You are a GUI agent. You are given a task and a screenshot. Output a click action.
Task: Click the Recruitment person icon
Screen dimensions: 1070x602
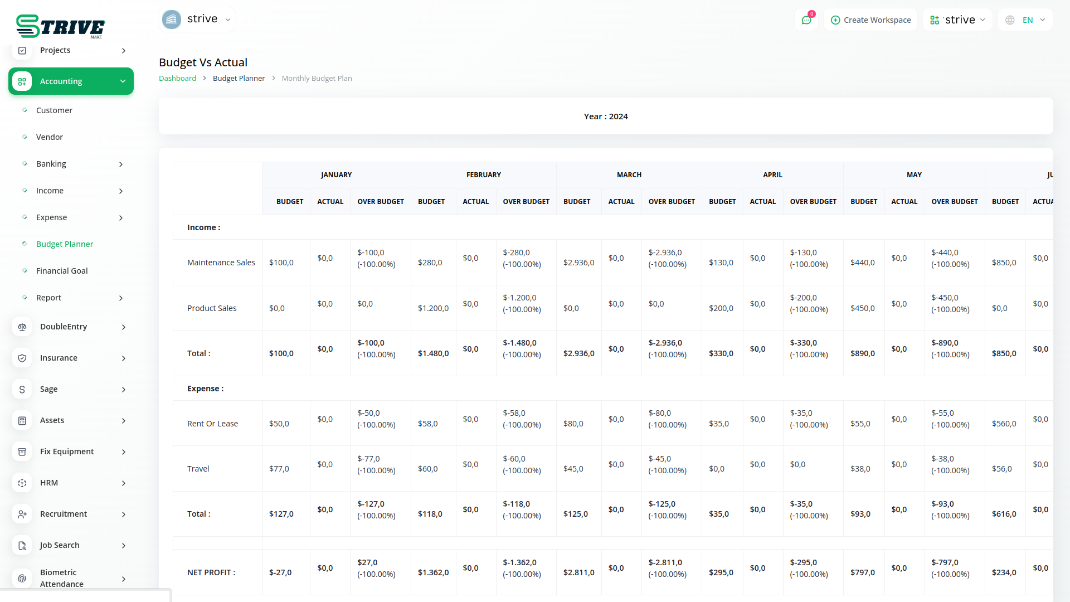coord(22,514)
